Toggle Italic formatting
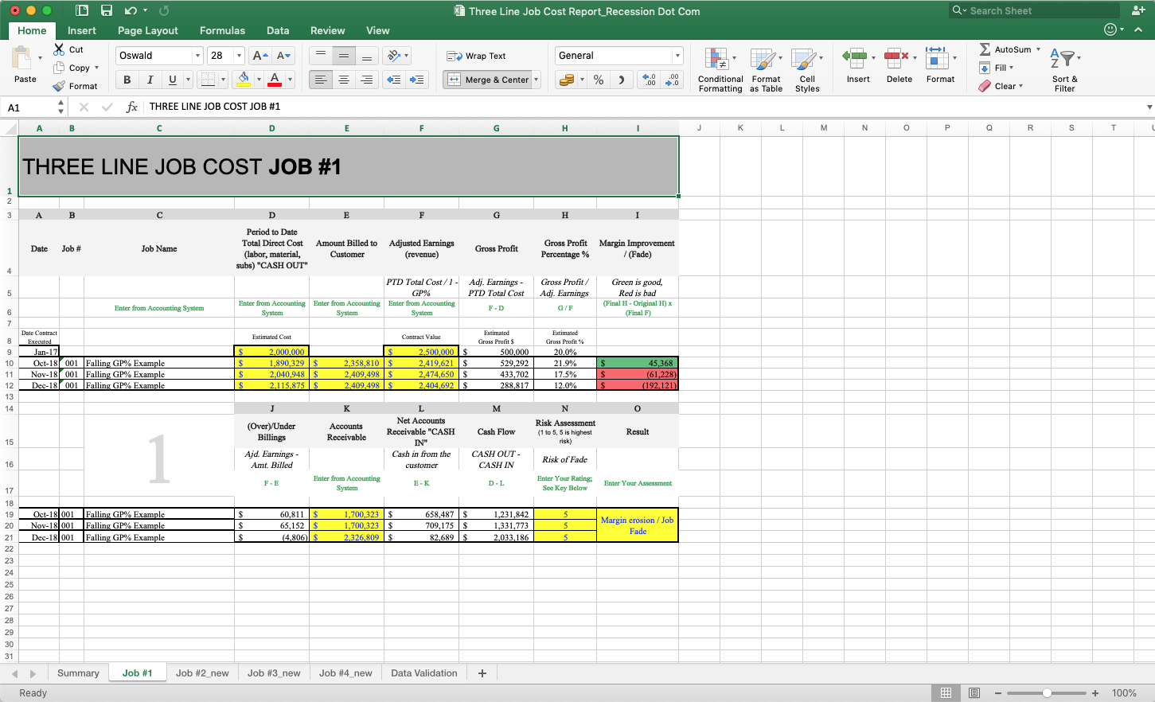Viewport: 1155px width, 702px height. click(150, 80)
